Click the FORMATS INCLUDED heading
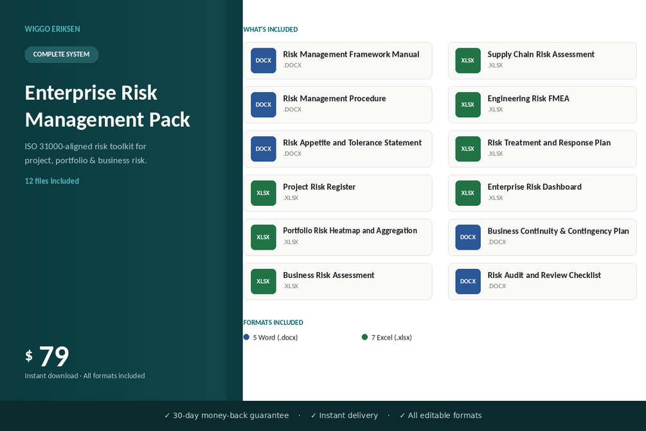The image size is (646, 431). click(x=273, y=322)
